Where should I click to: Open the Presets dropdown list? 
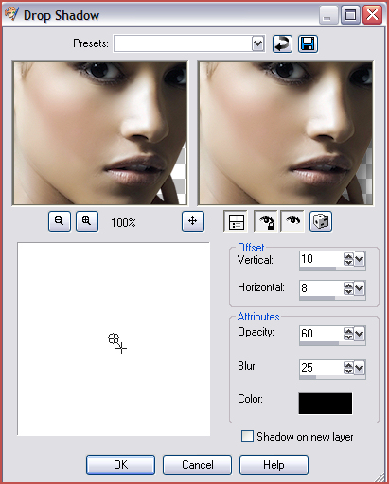257,43
